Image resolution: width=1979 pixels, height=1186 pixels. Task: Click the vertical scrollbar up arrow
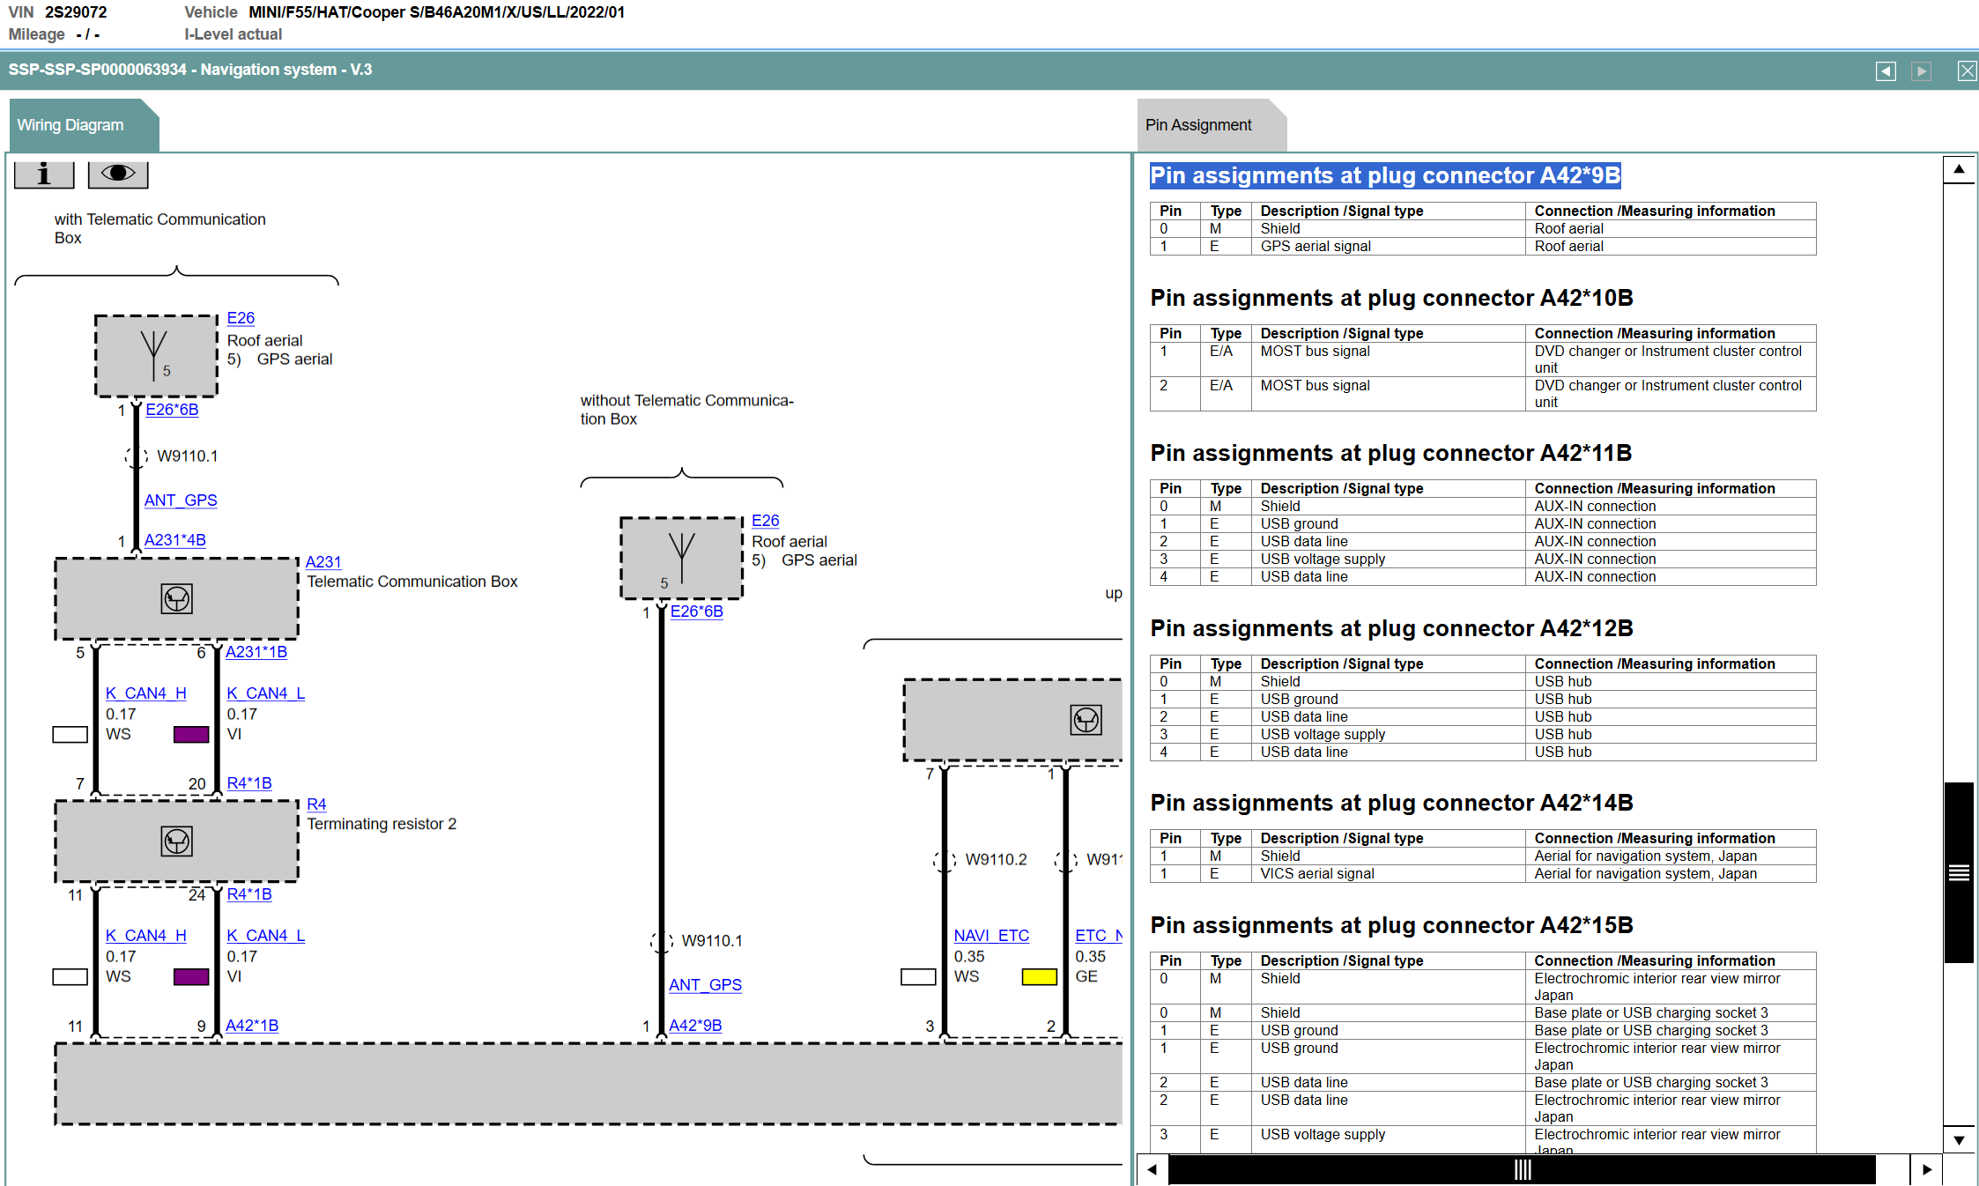(1959, 169)
